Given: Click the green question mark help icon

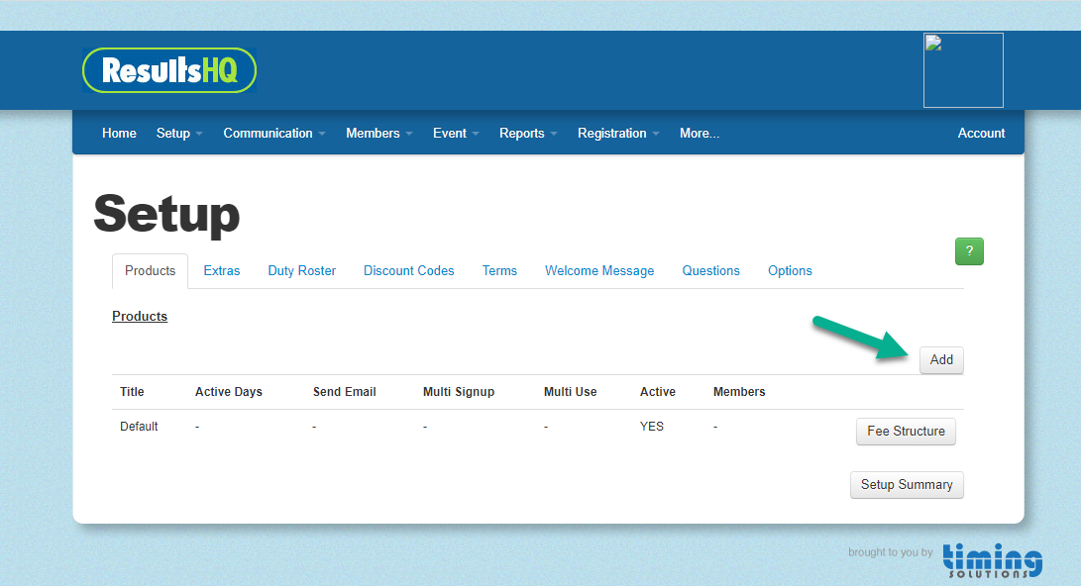Looking at the screenshot, I should point(969,251).
